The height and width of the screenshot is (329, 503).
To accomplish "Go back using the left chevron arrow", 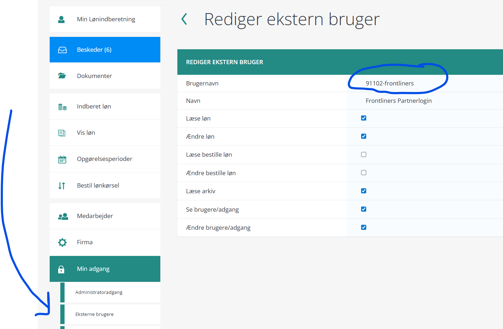I will (x=184, y=19).
